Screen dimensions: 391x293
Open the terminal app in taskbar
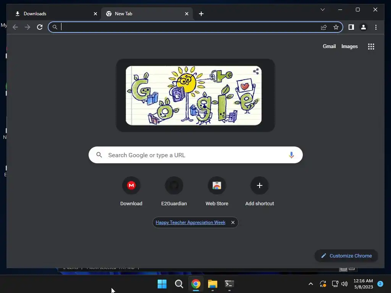229,284
